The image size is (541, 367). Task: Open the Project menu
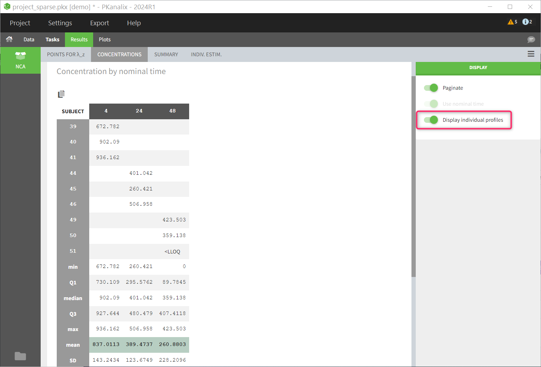[x=20, y=23]
